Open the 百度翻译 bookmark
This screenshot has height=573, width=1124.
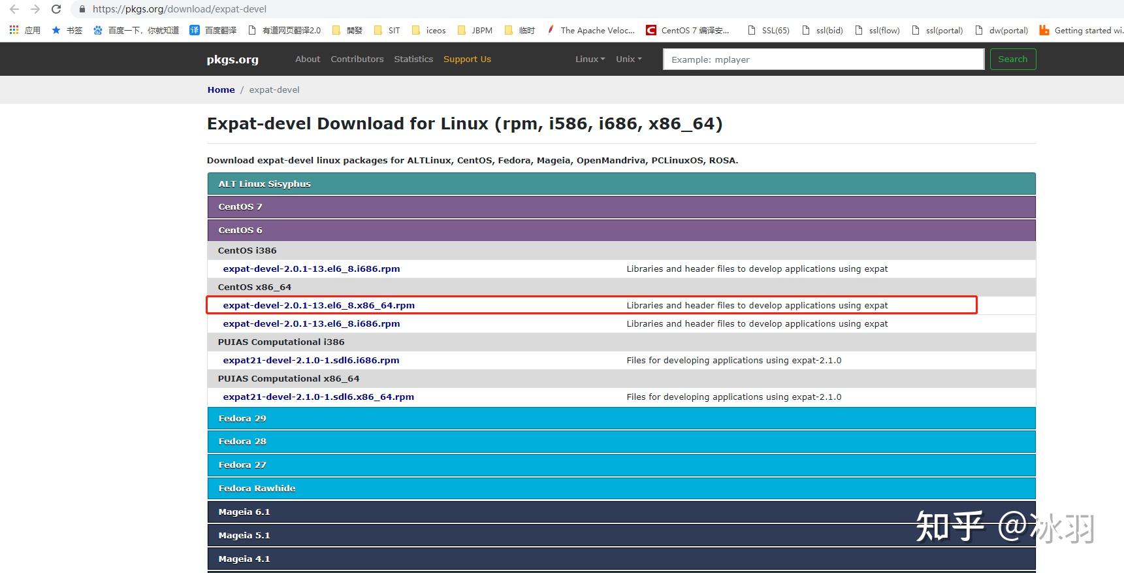pyautogui.click(x=213, y=30)
